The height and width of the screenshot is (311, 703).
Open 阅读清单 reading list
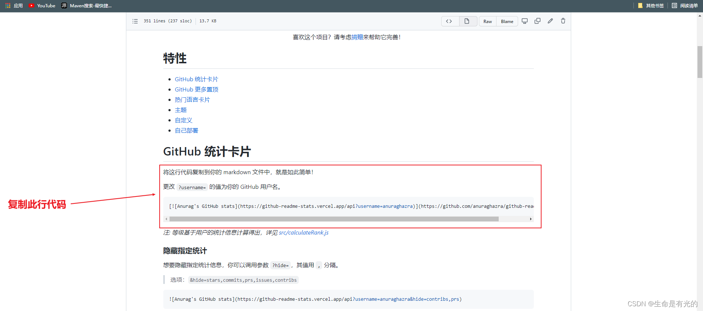pyautogui.click(x=685, y=5)
